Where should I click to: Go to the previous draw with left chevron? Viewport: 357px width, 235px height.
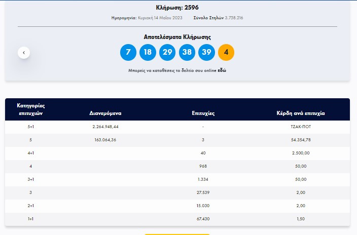coord(24,53)
